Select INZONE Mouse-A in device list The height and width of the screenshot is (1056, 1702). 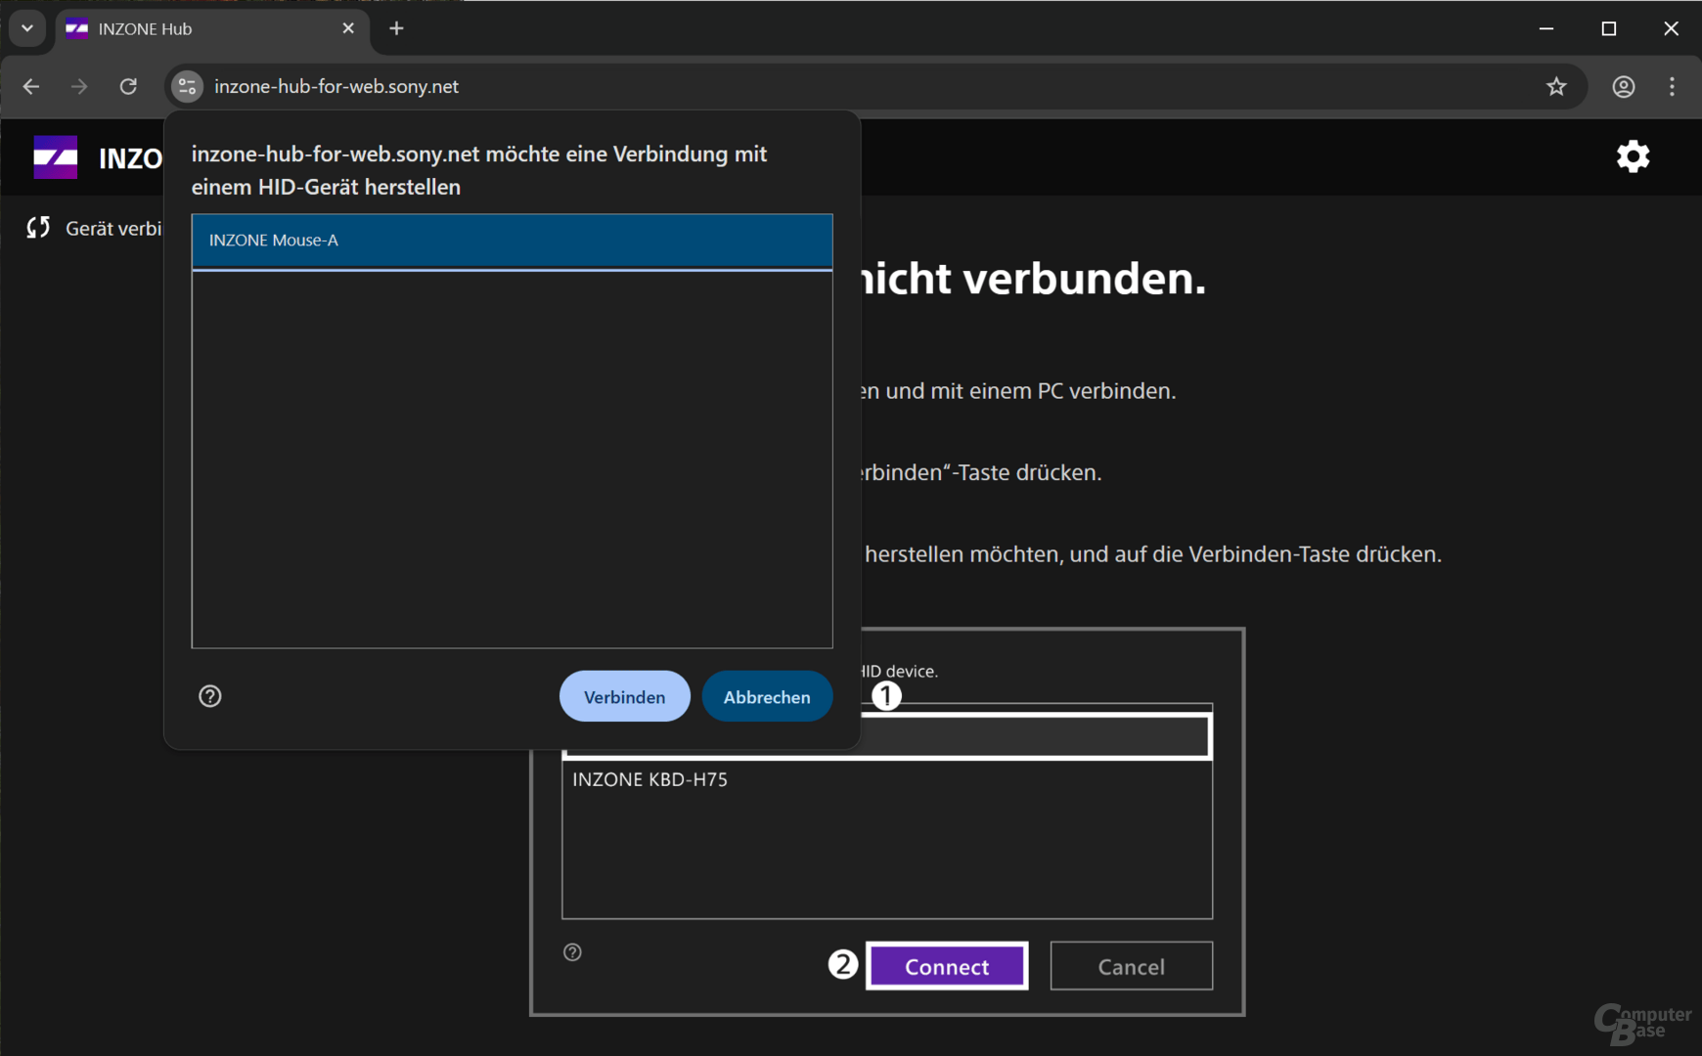pos(512,241)
